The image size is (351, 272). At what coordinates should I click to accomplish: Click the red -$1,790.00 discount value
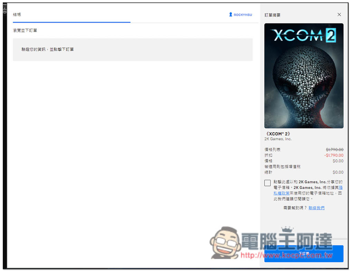coord(334,155)
